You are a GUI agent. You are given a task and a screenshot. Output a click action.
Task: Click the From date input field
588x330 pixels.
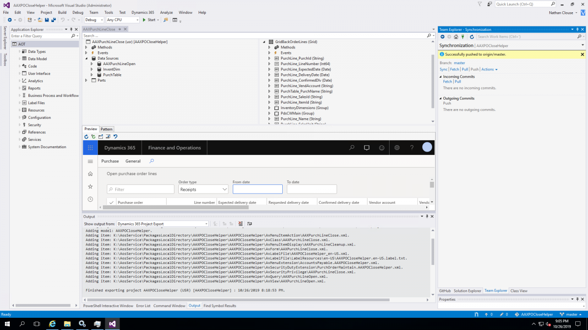[x=258, y=189]
